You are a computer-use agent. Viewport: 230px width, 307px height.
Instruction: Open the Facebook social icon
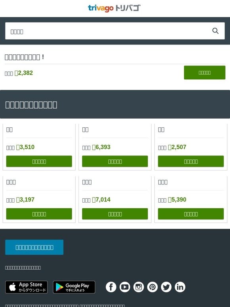(111, 287)
